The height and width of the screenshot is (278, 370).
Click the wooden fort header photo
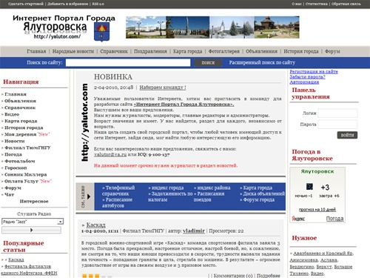tap(277, 27)
